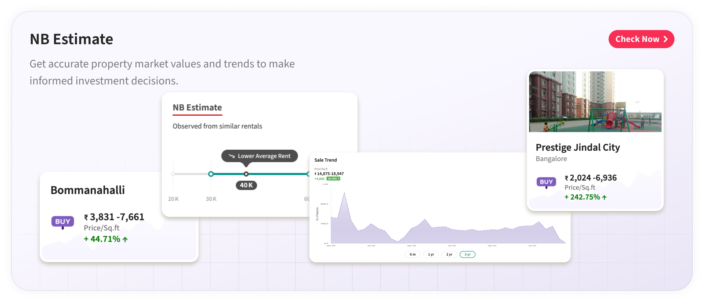Open the NB Estimate underlined tab
This screenshot has width=704, height=302.
[197, 108]
